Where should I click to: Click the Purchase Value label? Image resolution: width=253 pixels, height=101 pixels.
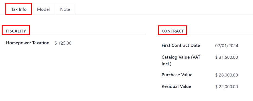coord(177,75)
